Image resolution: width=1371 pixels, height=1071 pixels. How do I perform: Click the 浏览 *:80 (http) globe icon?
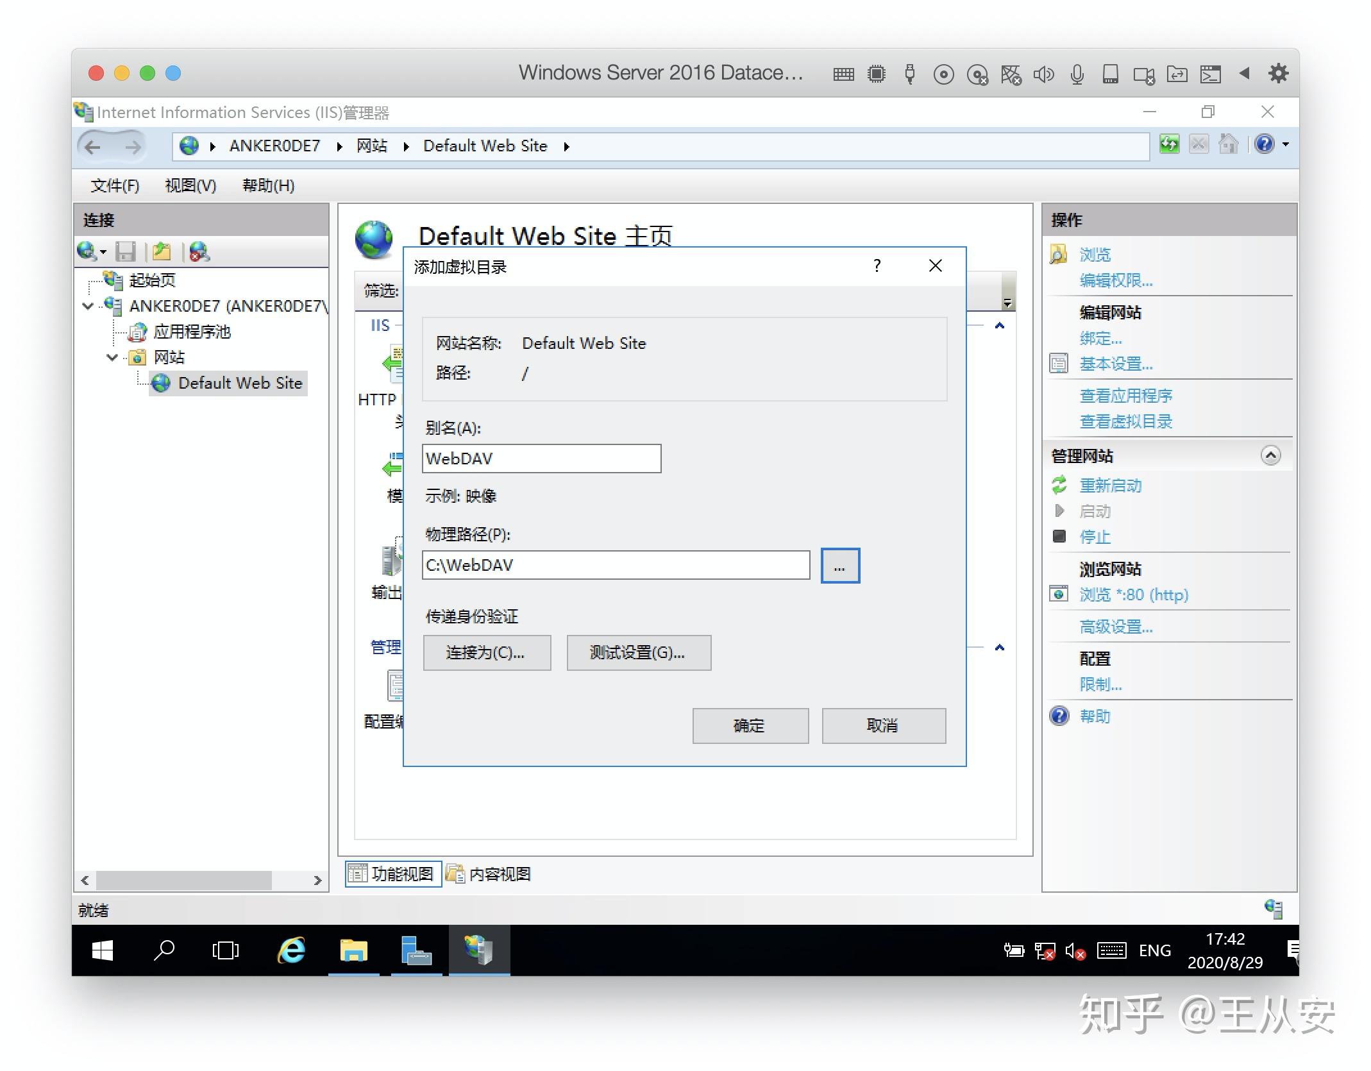click(x=1059, y=595)
